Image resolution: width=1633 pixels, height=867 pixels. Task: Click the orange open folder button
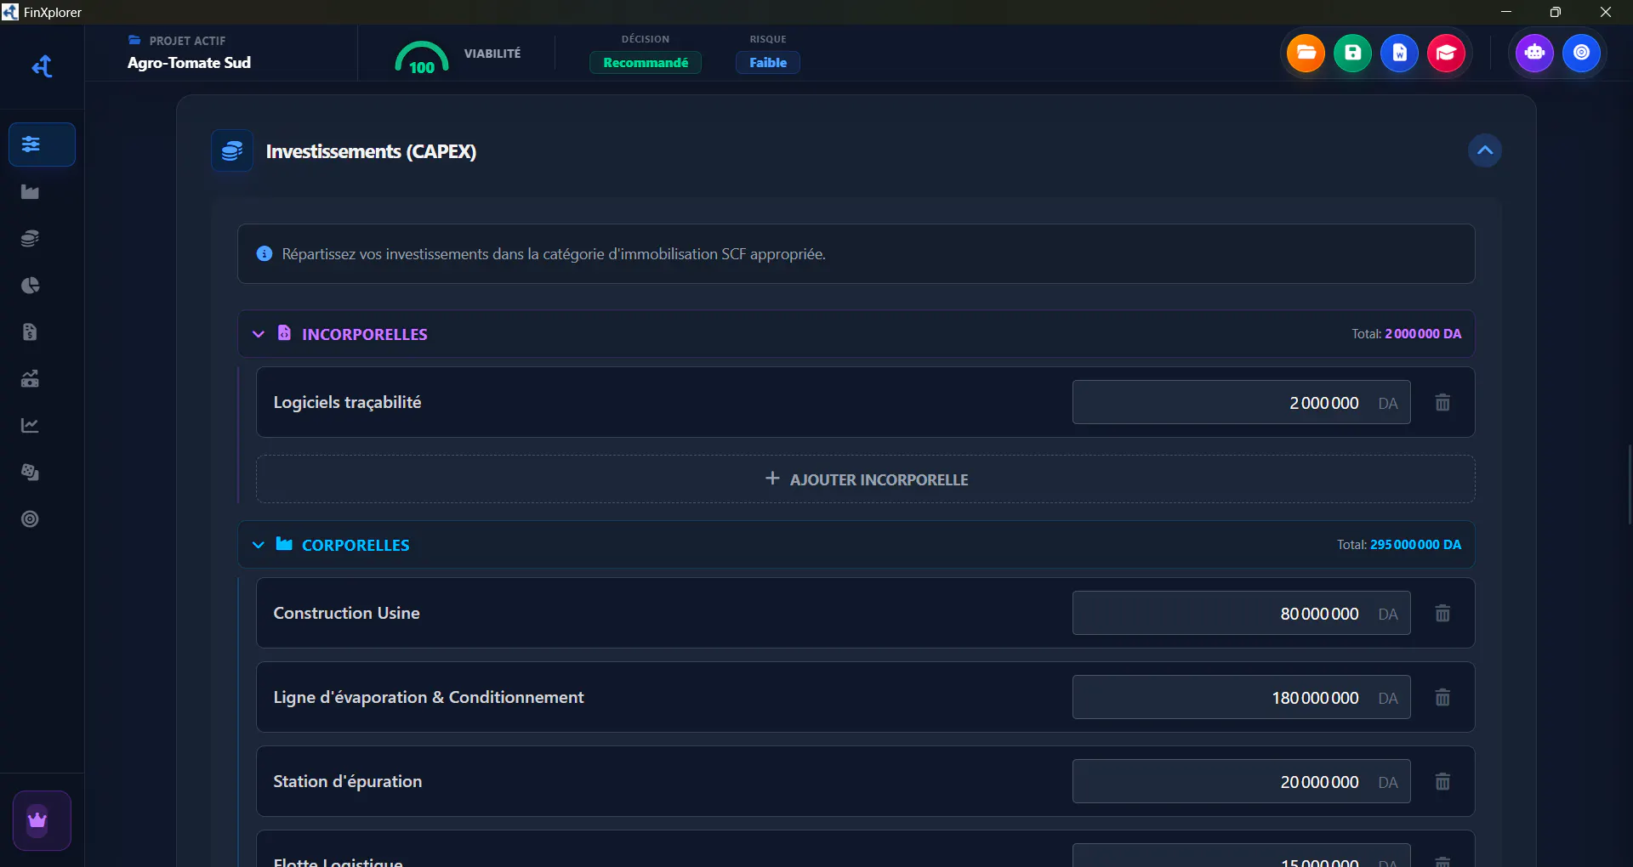1306,53
